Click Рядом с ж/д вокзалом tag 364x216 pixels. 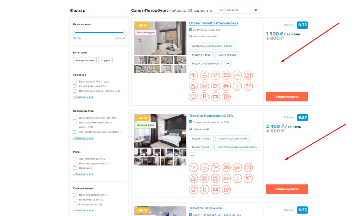232,138
